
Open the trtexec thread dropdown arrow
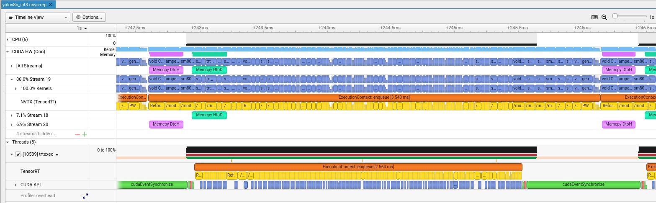click(57, 155)
